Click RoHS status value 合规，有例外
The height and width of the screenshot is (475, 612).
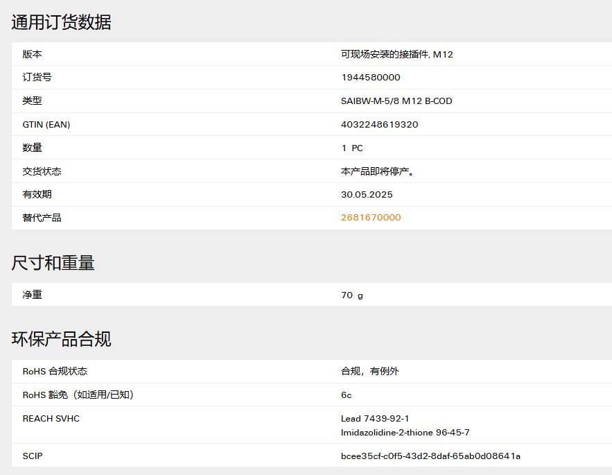[370, 371]
